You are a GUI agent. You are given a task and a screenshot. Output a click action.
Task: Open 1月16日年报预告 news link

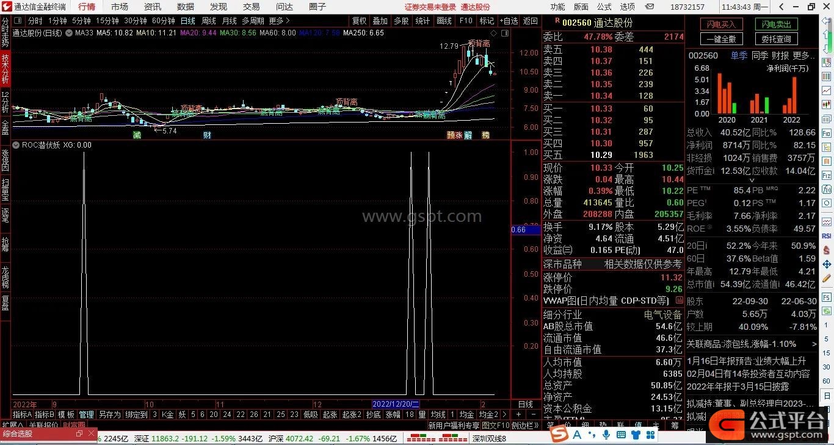point(746,361)
